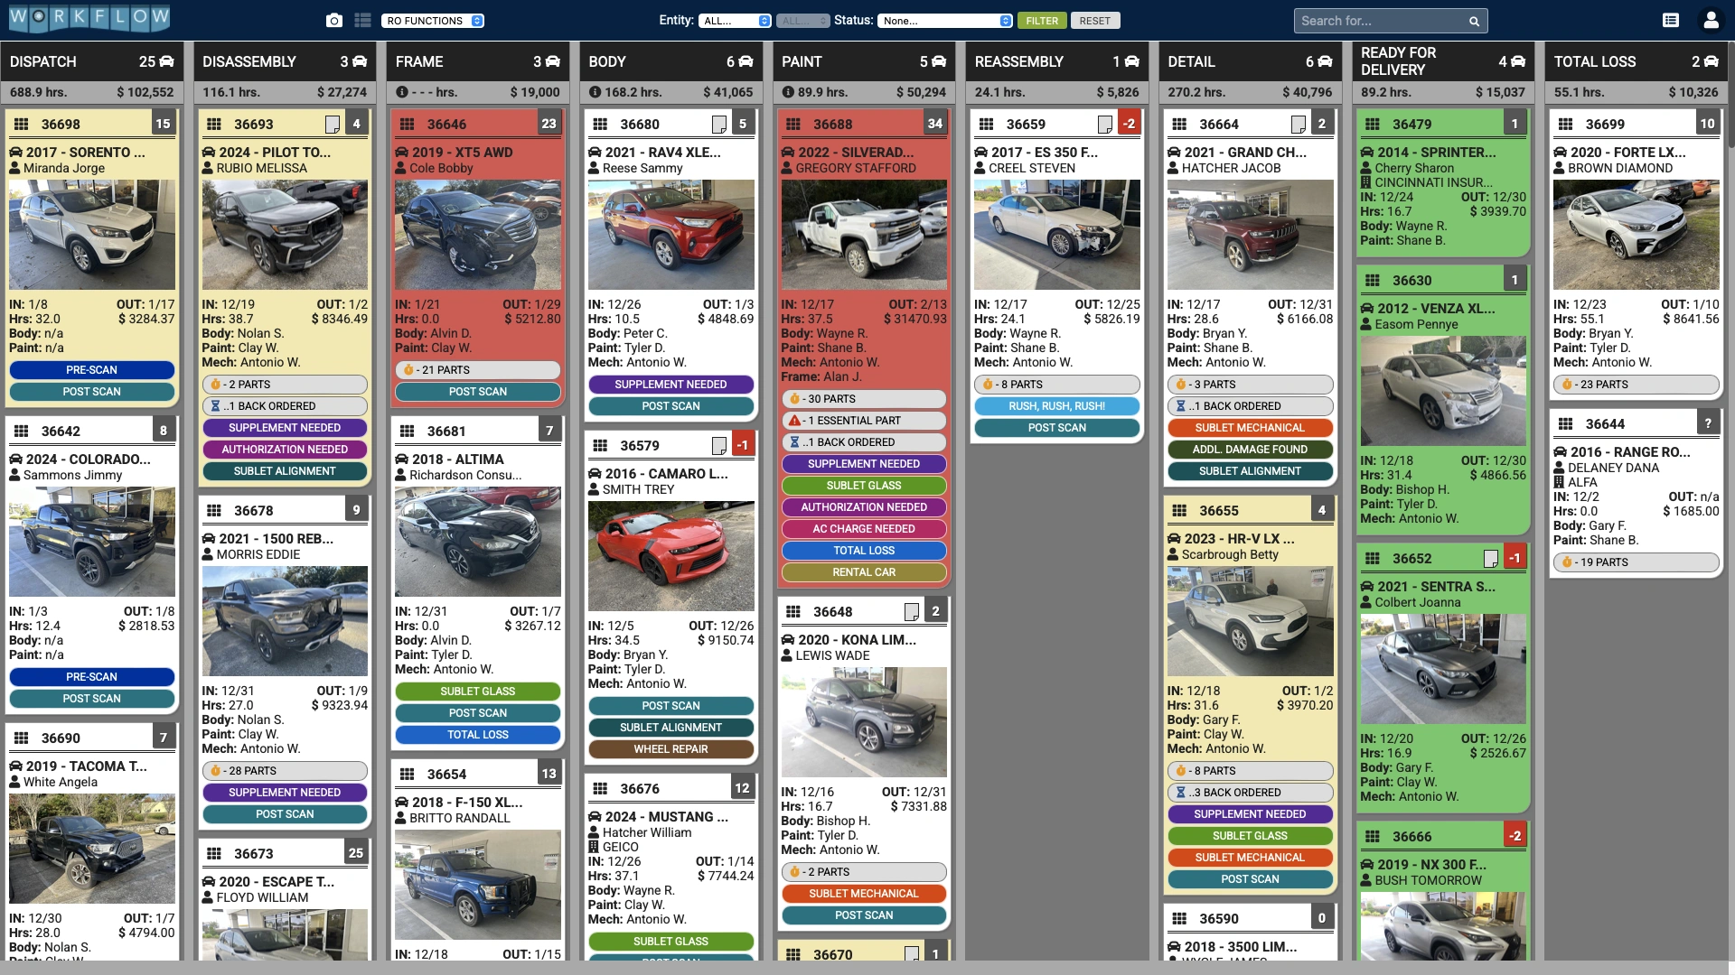Viewport: 1735px width, 975px height.
Task: Click the list panel icon near profile
Action: [x=1671, y=20]
